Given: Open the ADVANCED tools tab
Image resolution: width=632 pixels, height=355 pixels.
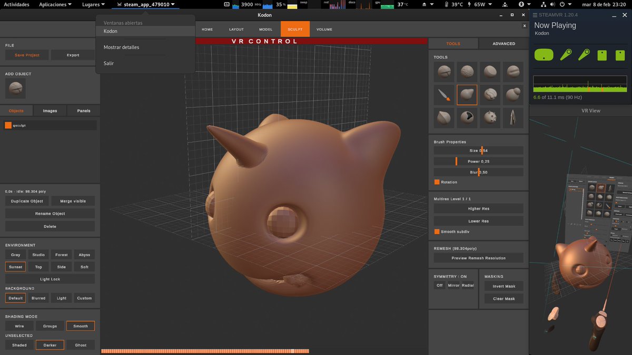Looking at the screenshot, I should click(504, 44).
